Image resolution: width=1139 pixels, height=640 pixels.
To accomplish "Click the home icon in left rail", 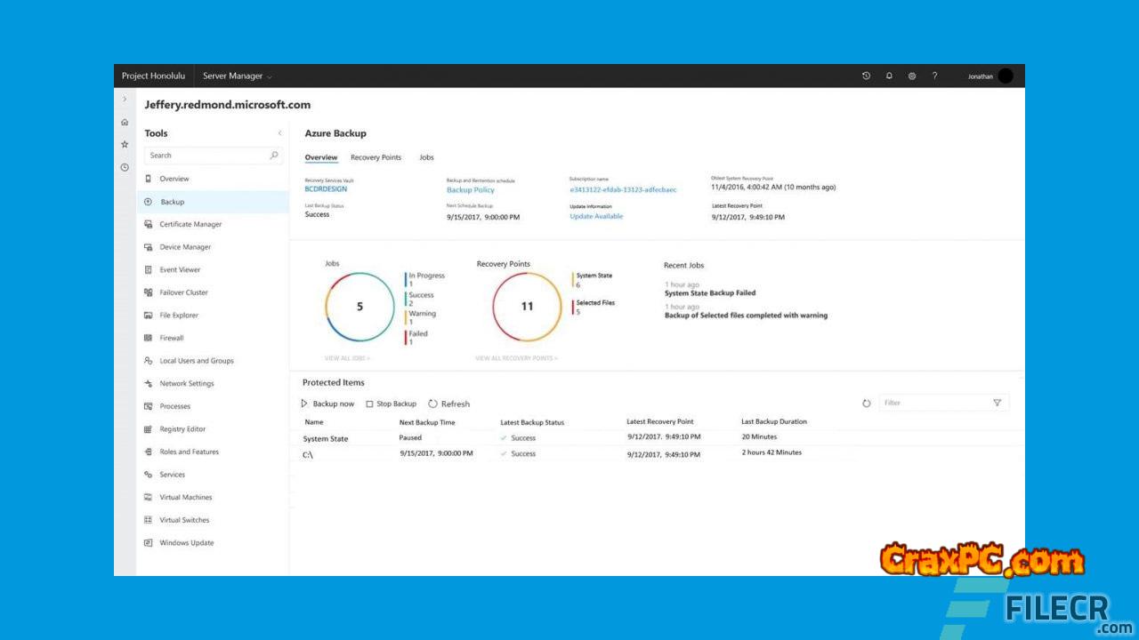I will 125,122.
